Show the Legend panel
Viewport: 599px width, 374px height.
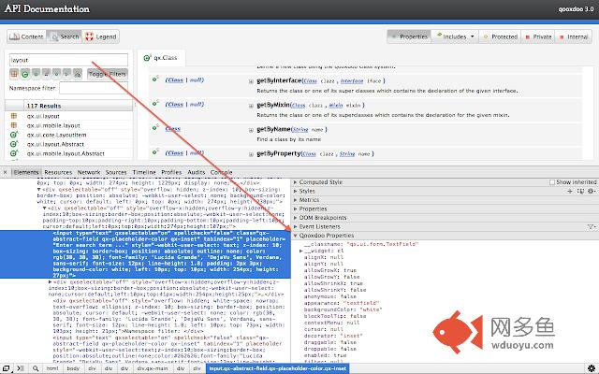pyautogui.click(x=101, y=36)
